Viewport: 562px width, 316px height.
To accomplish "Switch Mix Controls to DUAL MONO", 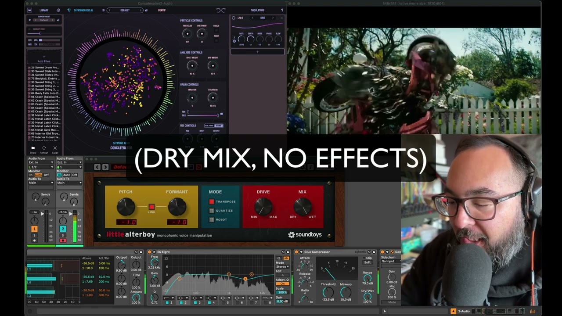I will point(209,126).
